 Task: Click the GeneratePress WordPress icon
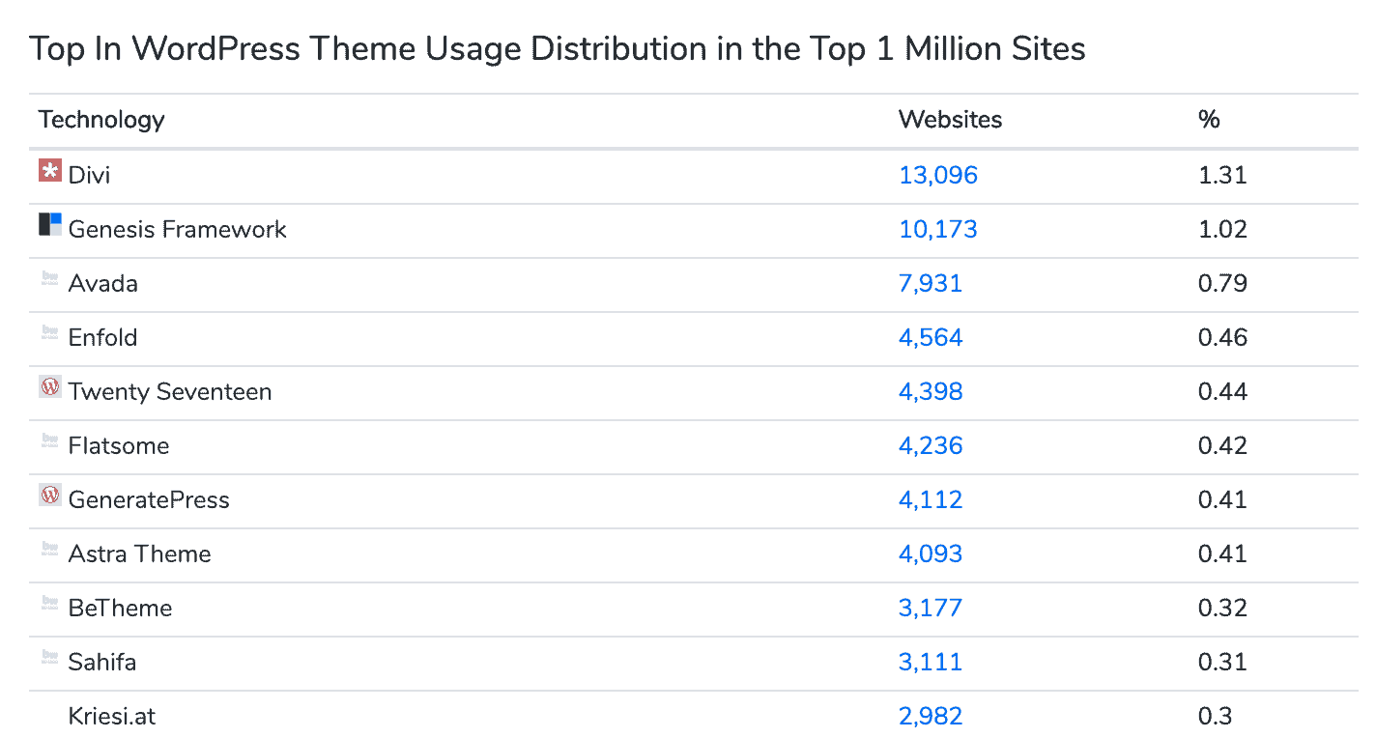50,496
